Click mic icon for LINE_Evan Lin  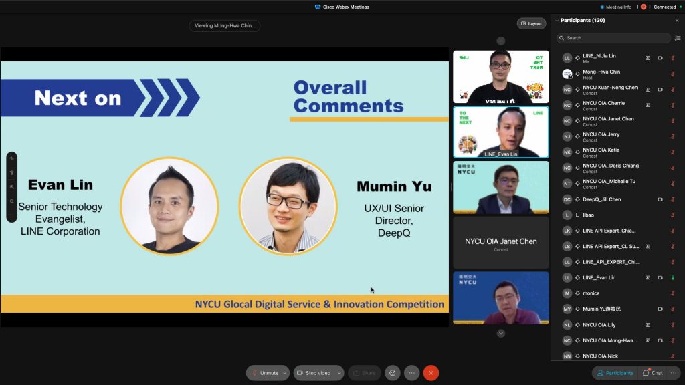click(x=673, y=277)
